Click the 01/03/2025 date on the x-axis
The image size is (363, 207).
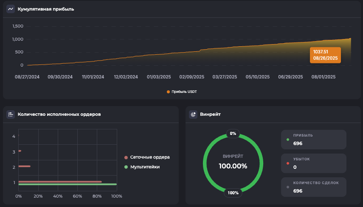coord(159,77)
